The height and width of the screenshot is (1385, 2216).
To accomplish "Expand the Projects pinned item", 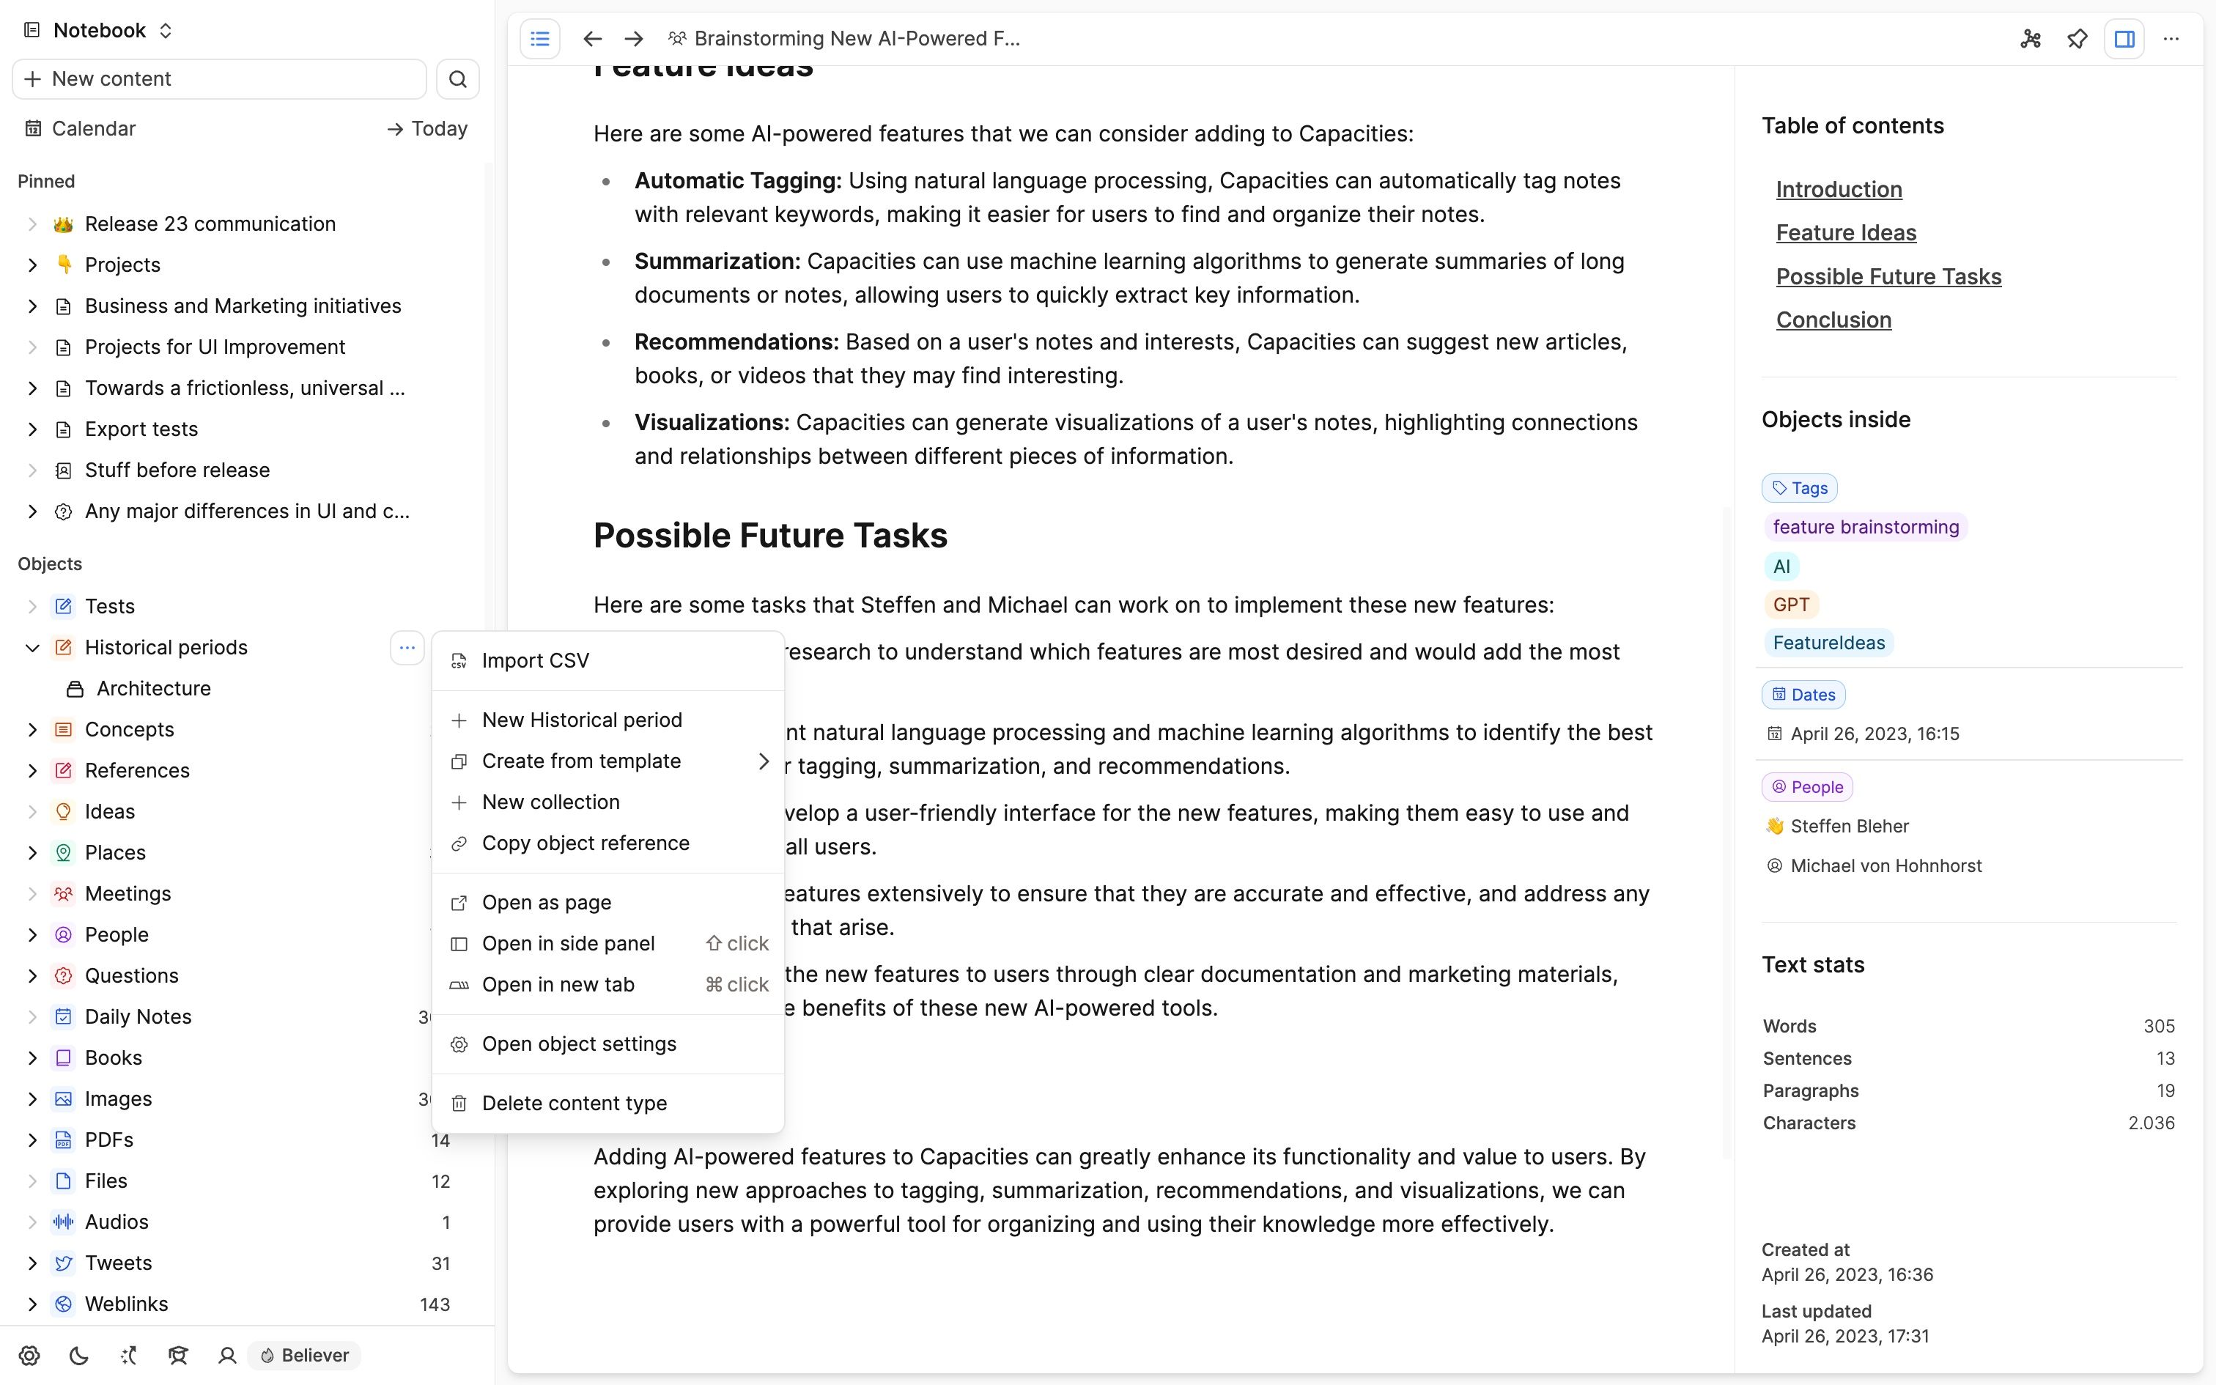I will coord(33,265).
